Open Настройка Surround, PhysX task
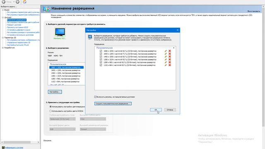 [18, 45]
